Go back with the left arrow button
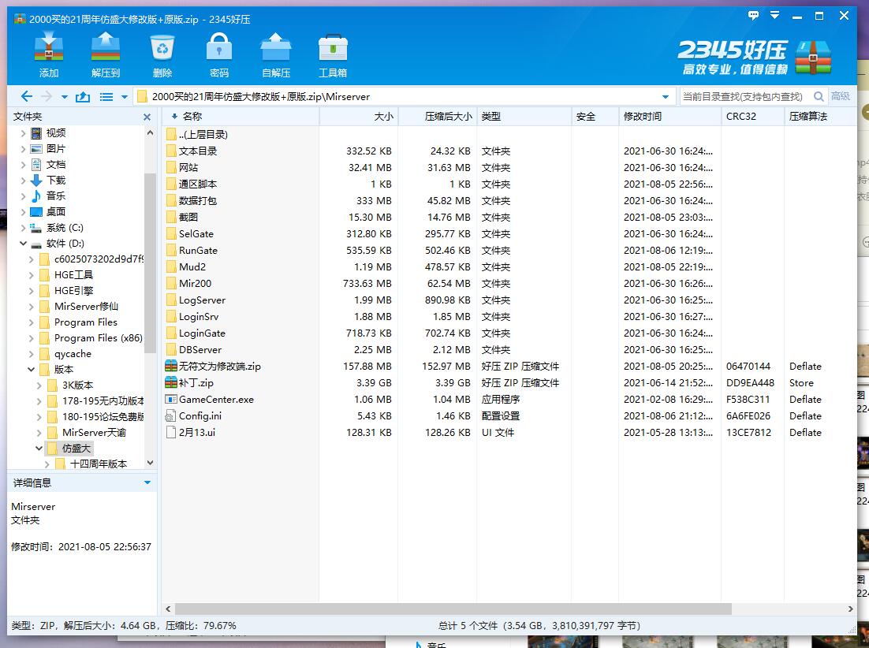The image size is (869, 648). tap(26, 96)
